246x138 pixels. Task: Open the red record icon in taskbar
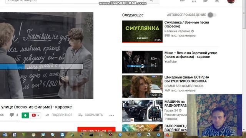[110, 135]
